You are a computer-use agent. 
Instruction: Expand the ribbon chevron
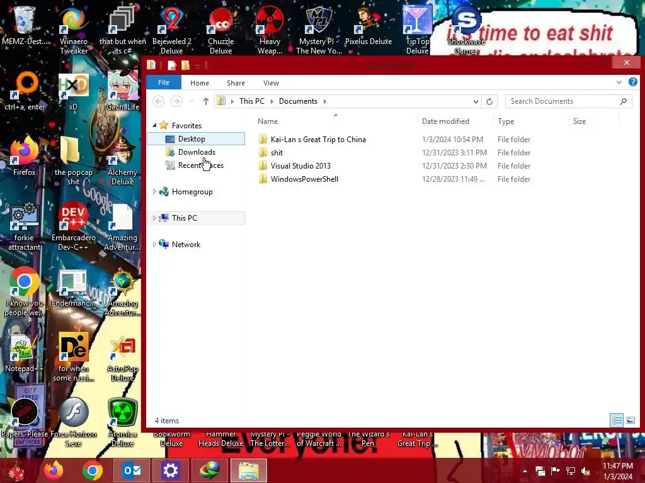coord(619,82)
